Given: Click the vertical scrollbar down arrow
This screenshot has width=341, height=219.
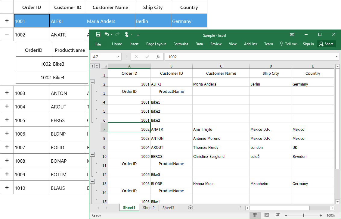Looking at the screenshot, I should pos(337,202).
